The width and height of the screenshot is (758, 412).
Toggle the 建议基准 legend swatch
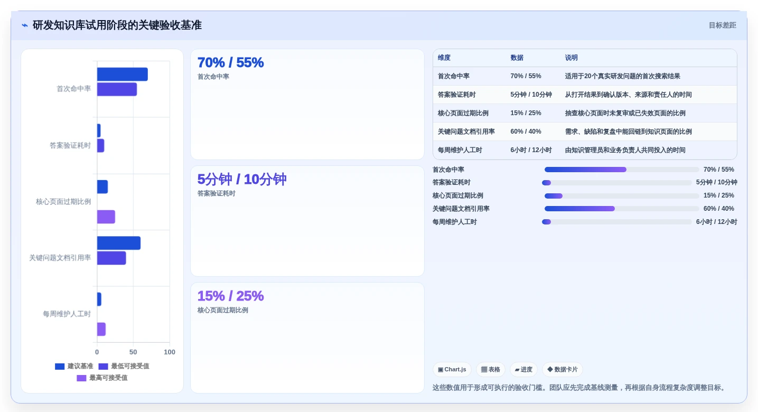pos(60,366)
